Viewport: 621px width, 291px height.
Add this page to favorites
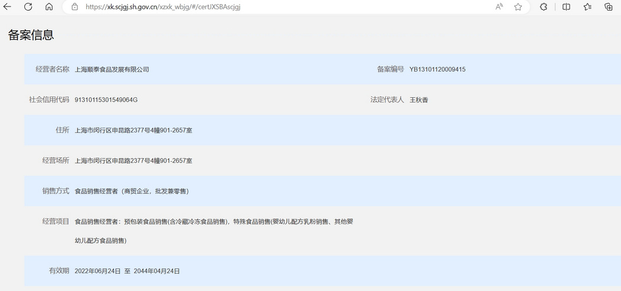518,7
